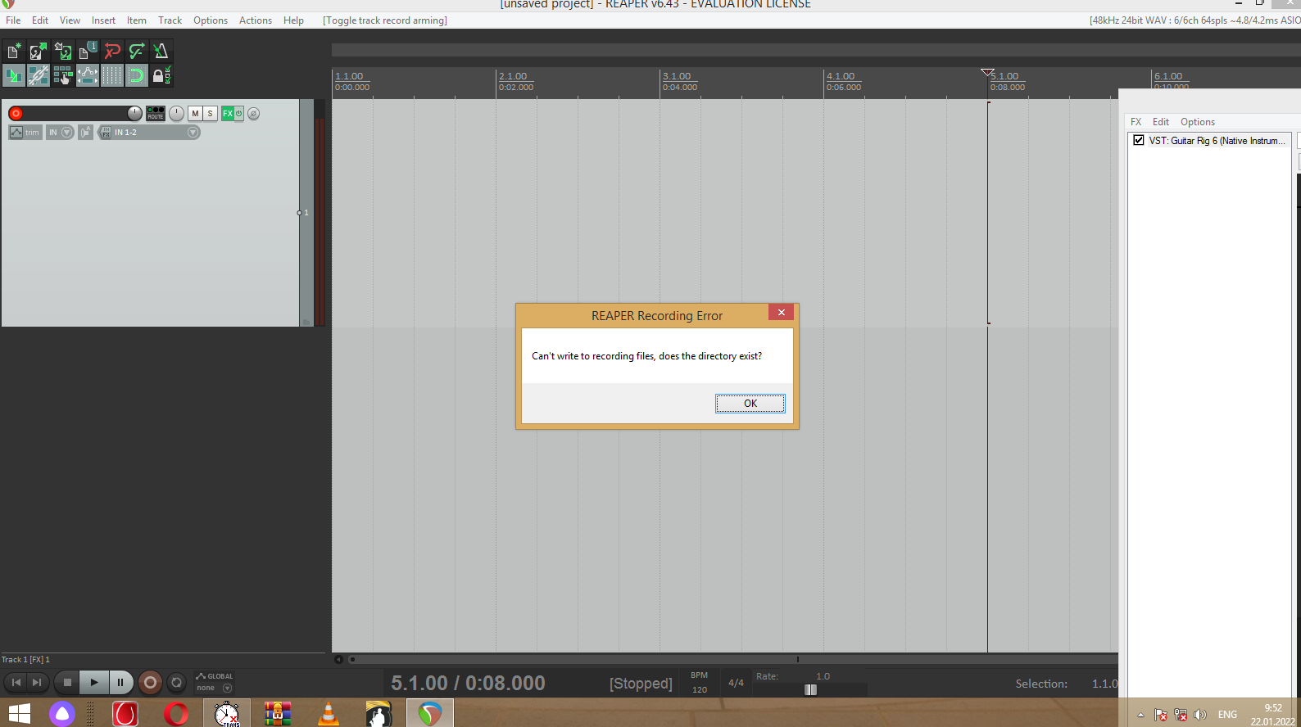
Task: Toggle auto-crossfade toolbar icon
Action: point(14,76)
